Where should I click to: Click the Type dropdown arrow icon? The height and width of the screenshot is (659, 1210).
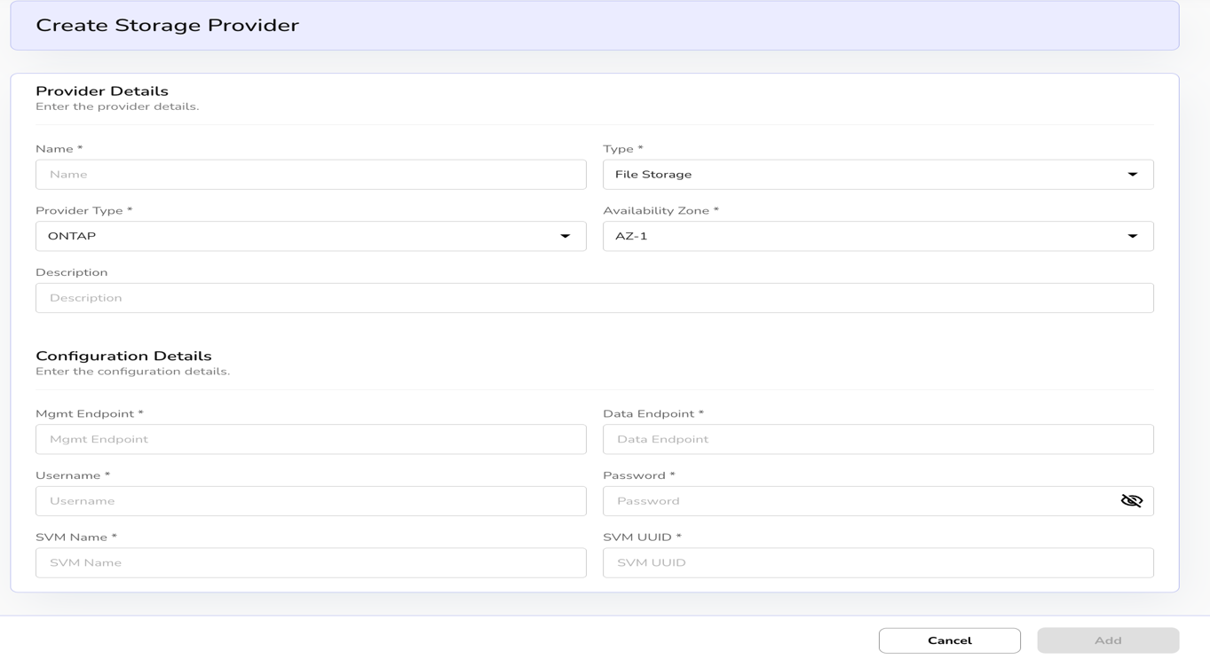[1132, 175]
